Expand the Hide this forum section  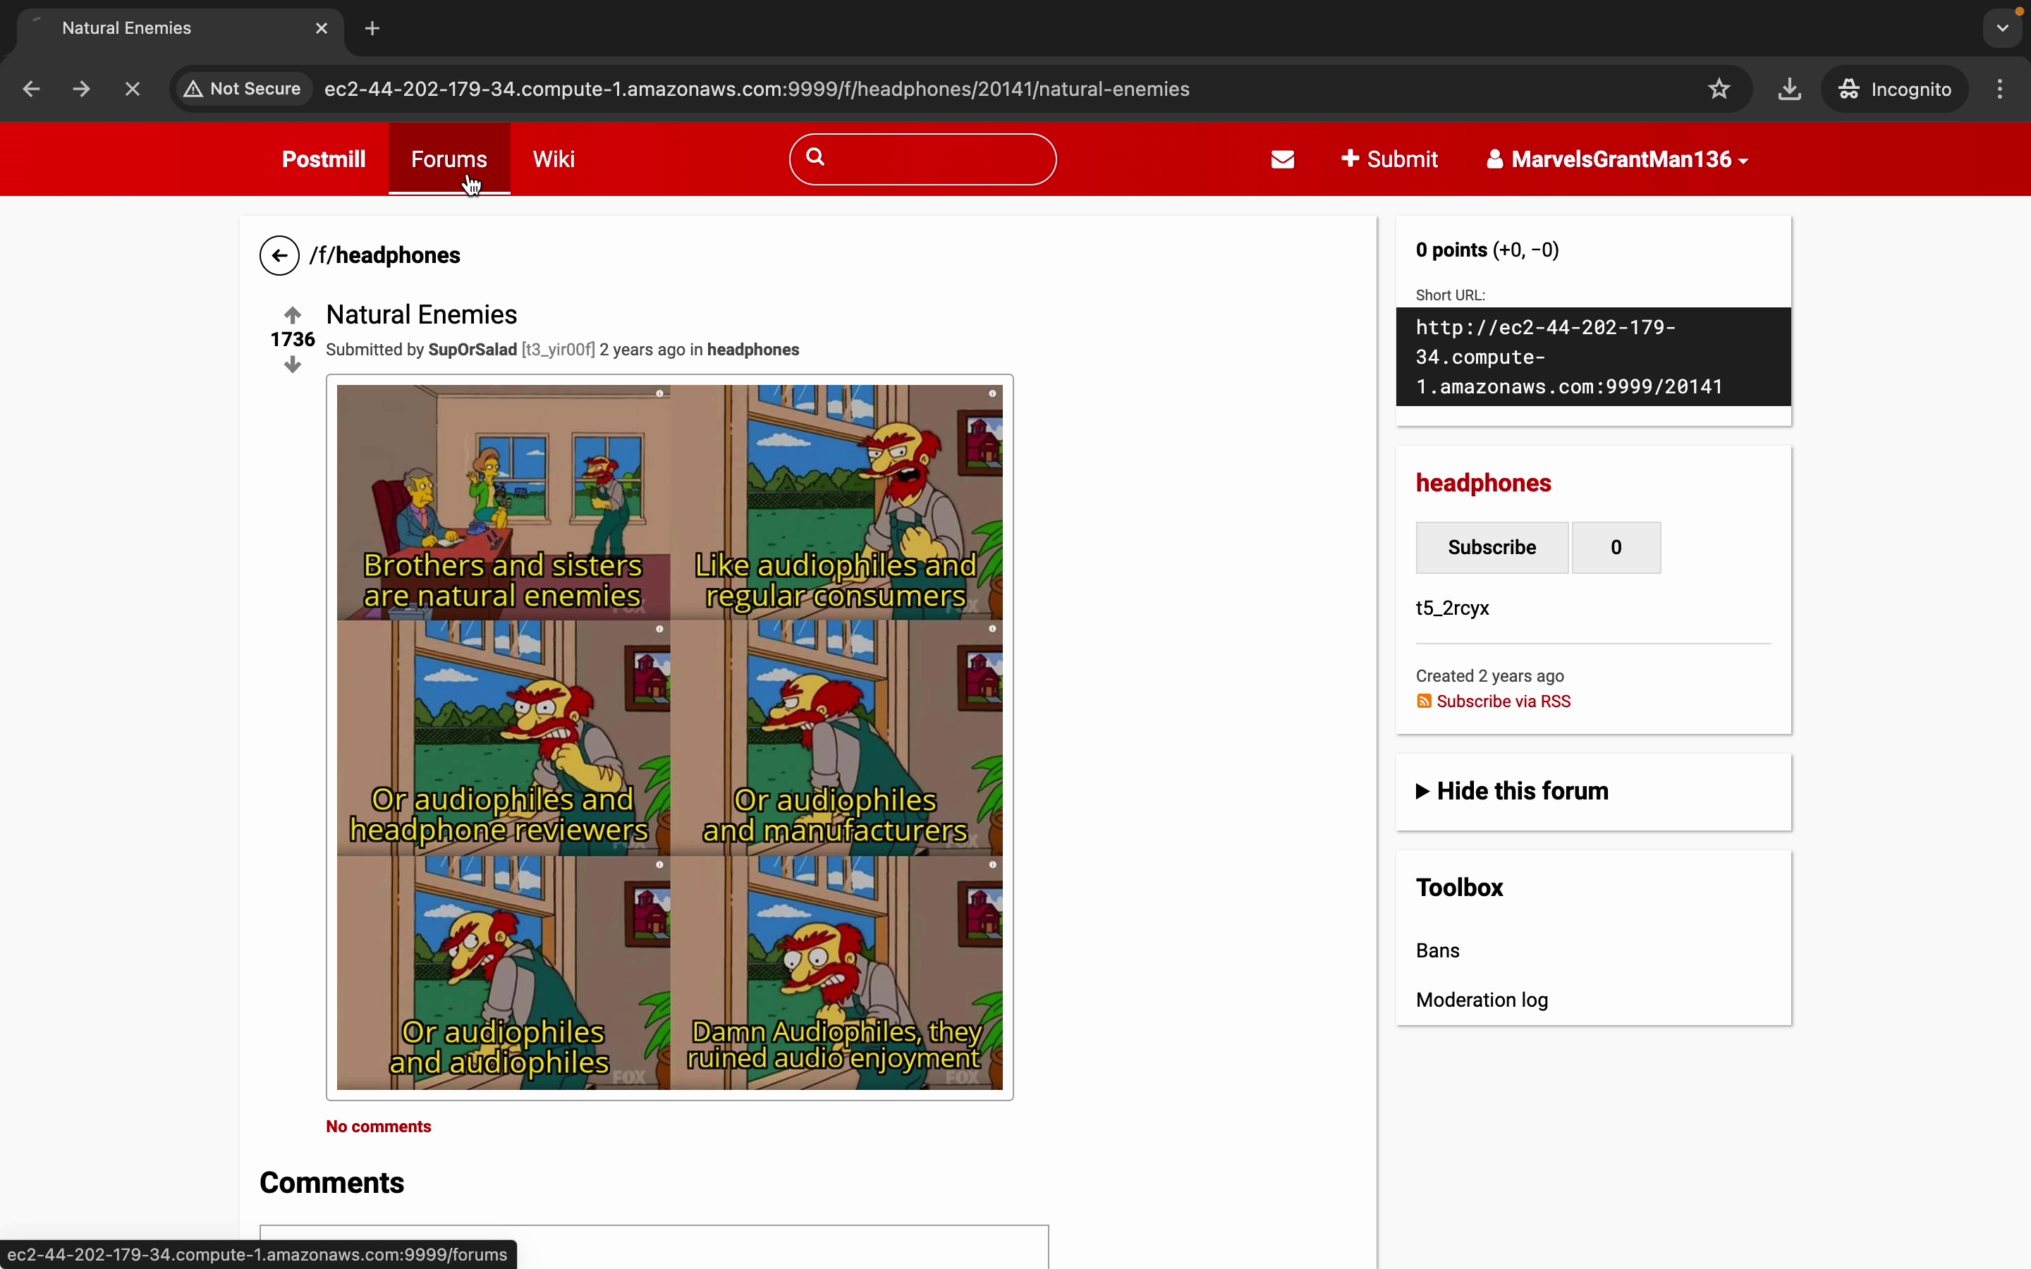point(1511,792)
